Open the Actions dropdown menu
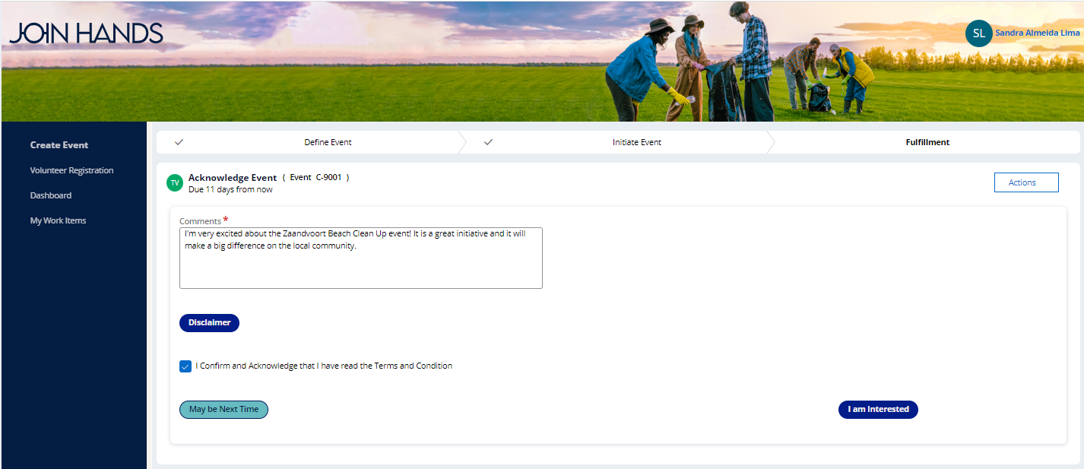Viewport: 1084px width, 469px height. 1025,182
